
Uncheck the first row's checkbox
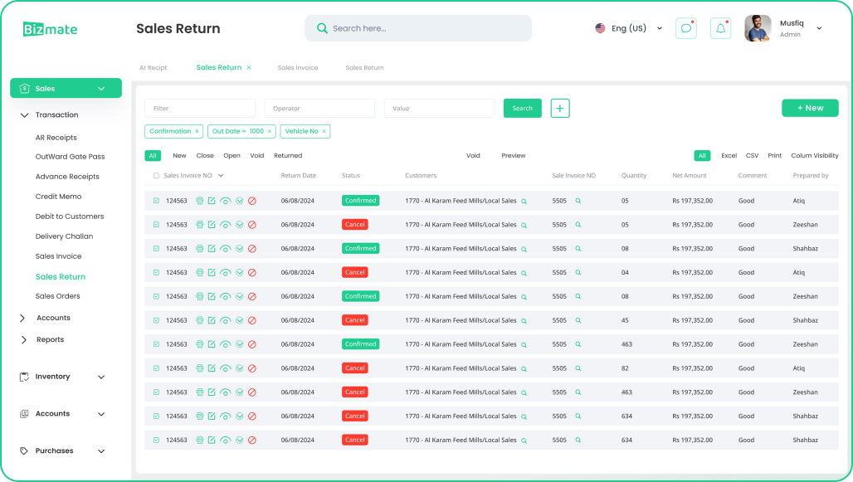pos(156,201)
